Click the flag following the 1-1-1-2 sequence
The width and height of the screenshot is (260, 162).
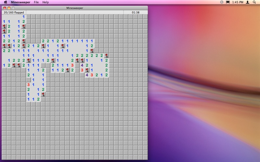(x=53, y=60)
